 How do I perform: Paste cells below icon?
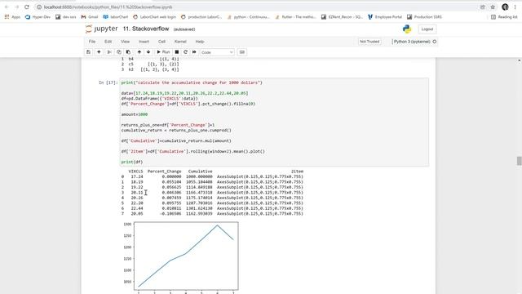coord(128,52)
